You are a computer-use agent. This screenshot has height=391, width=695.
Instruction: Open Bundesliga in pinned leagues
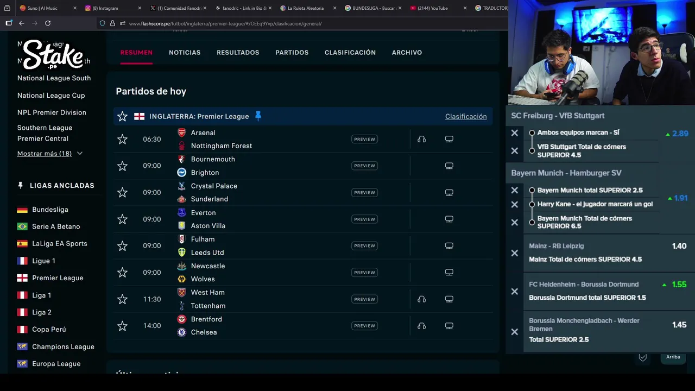[x=50, y=210]
